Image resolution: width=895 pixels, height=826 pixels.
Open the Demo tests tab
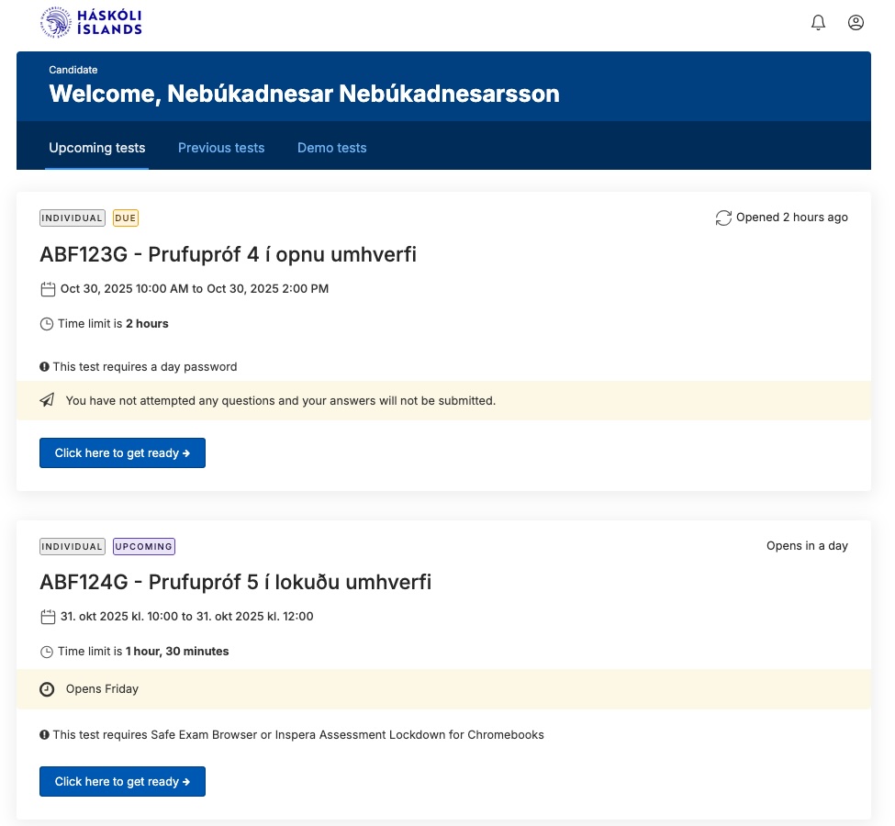(x=332, y=148)
